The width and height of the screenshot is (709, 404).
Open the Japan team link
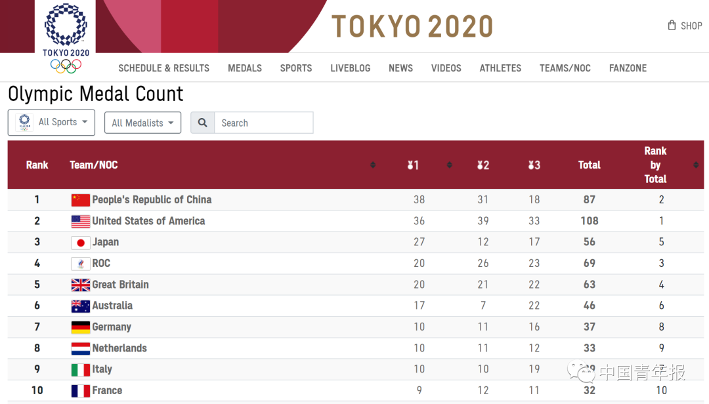pos(105,242)
